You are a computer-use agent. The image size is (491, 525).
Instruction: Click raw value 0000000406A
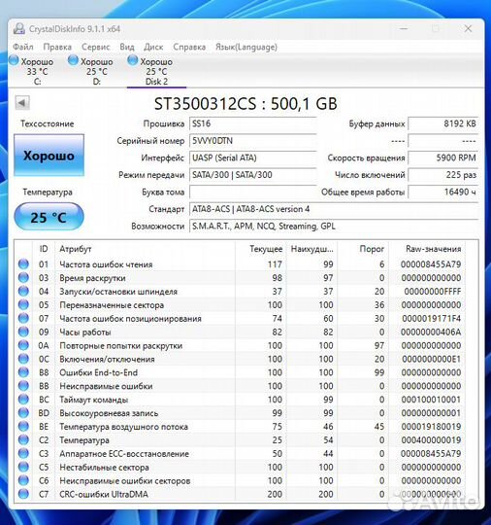[x=431, y=332]
